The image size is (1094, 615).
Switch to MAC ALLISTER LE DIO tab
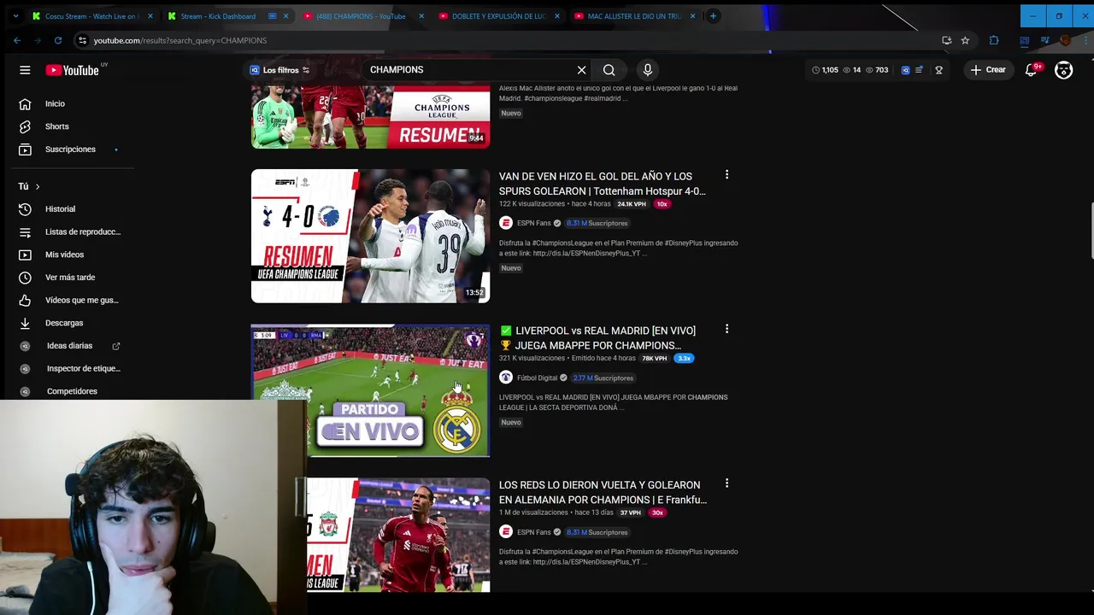pos(634,16)
